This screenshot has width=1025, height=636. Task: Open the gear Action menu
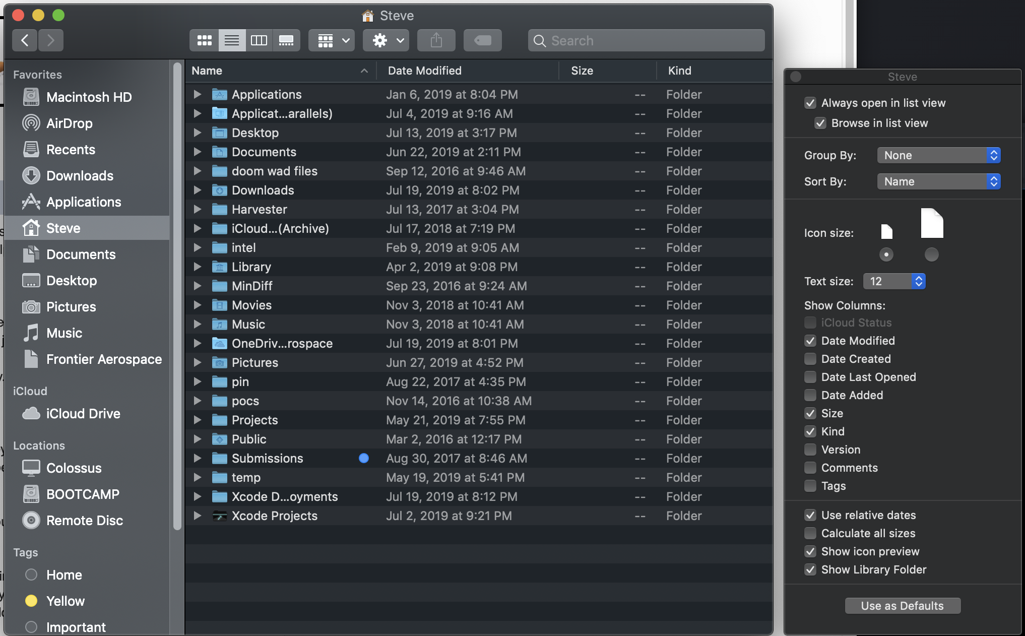pos(386,40)
